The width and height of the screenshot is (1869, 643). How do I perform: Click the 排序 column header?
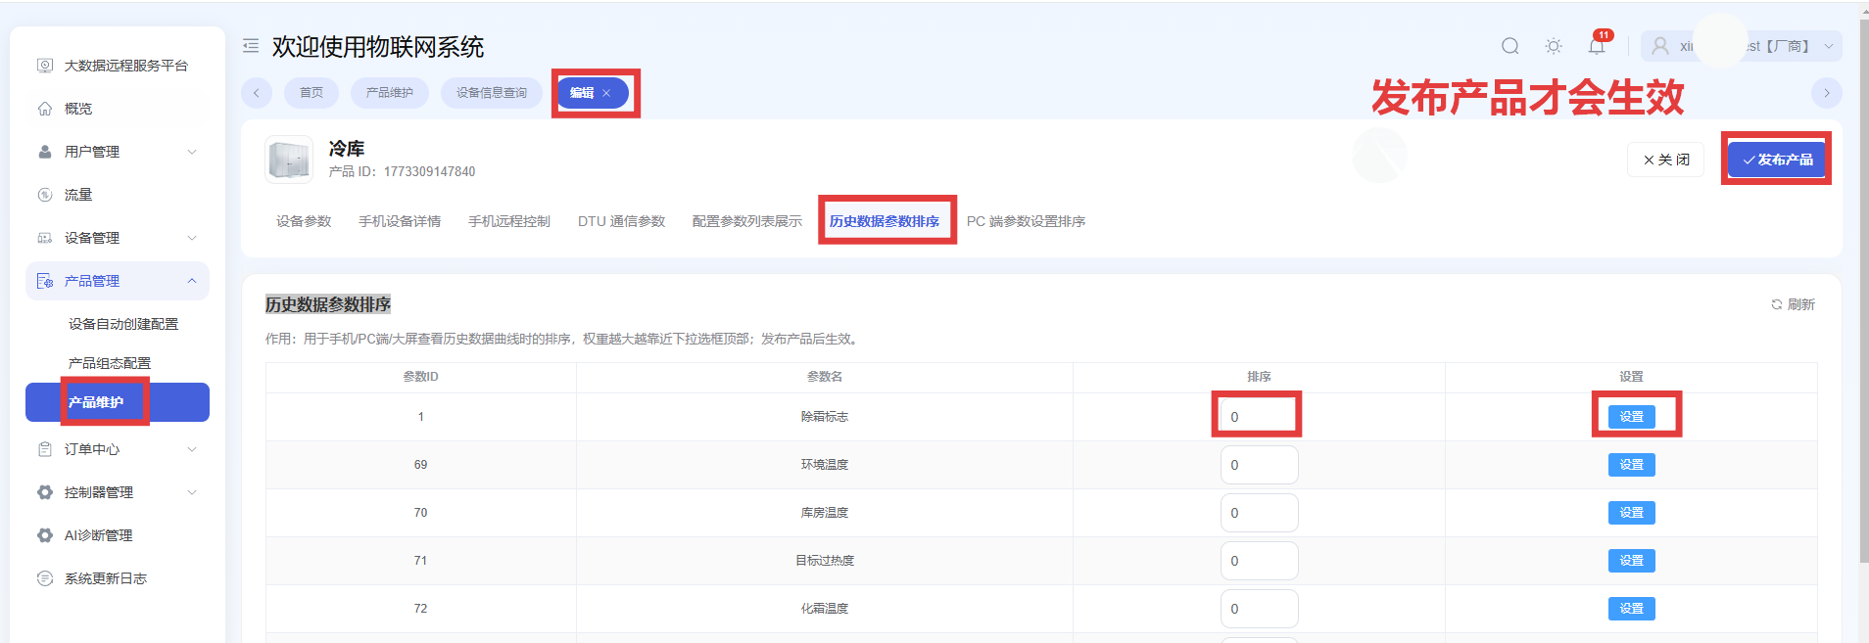tap(1259, 377)
